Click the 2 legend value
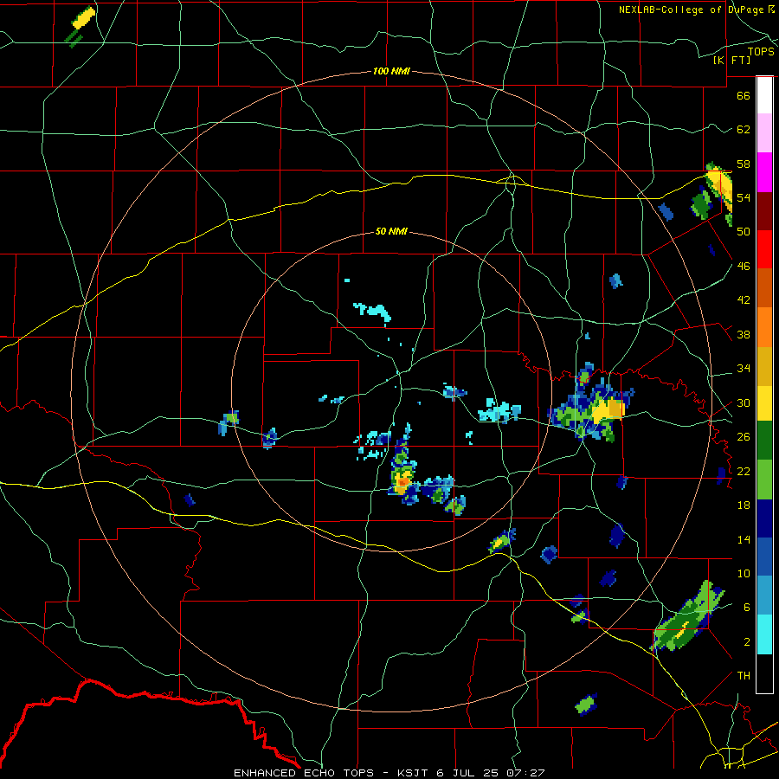 (747, 642)
